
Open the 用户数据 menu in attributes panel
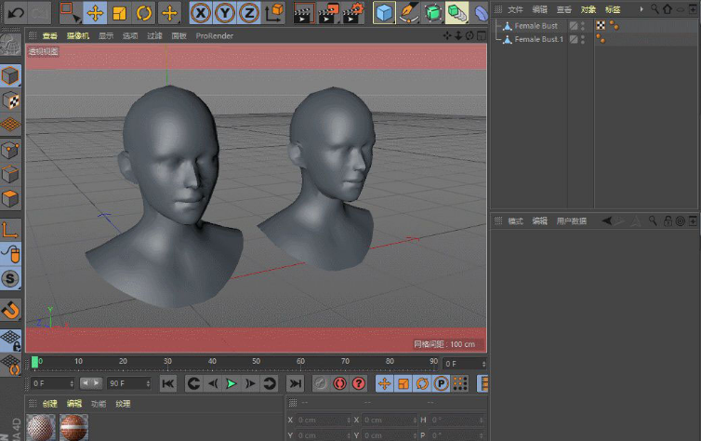(572, 221)
